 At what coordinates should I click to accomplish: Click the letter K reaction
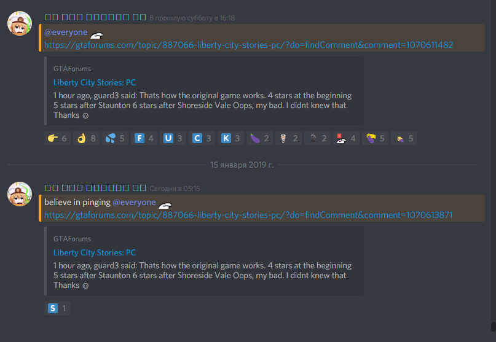point(230,138)
